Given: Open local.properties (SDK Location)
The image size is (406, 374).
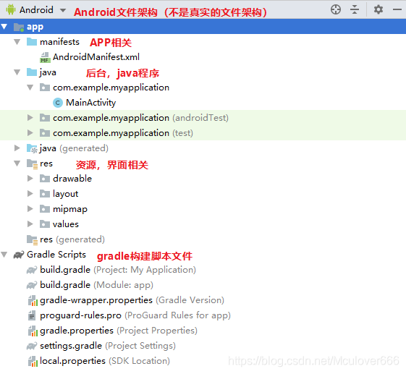Looking at the screenshot, I should pyautogui.click(x=105, y=361).
